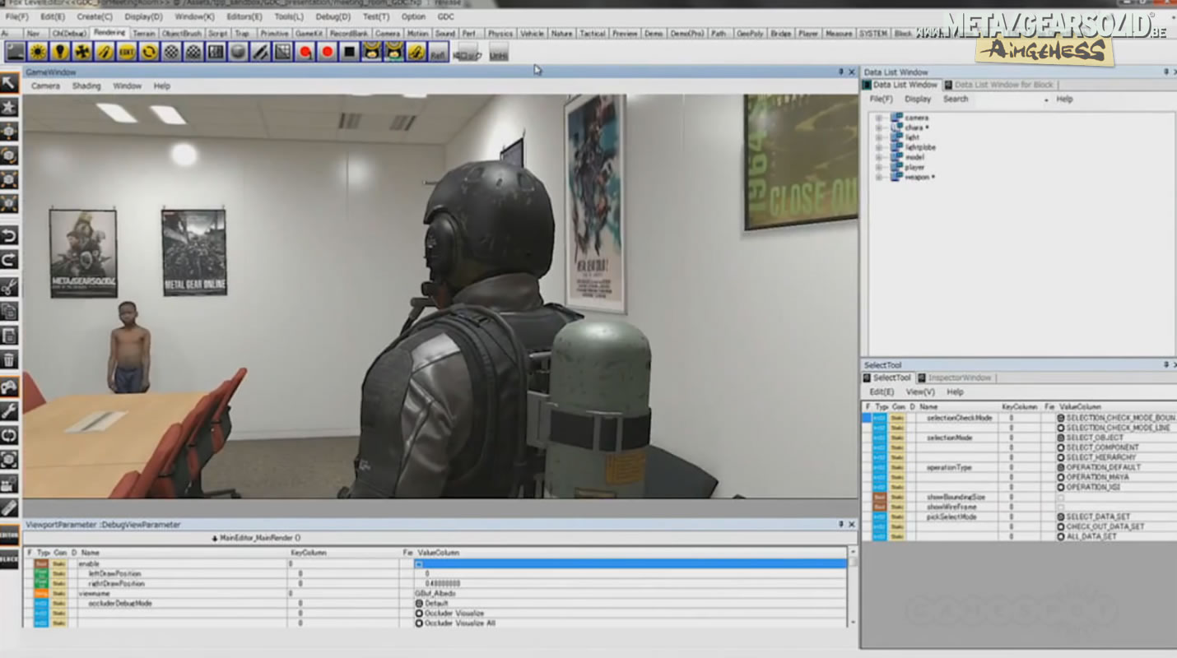Viewport: 1177px width, 658px height.
Task: Expand the weapon node in Data List
Action: (878, 177)
